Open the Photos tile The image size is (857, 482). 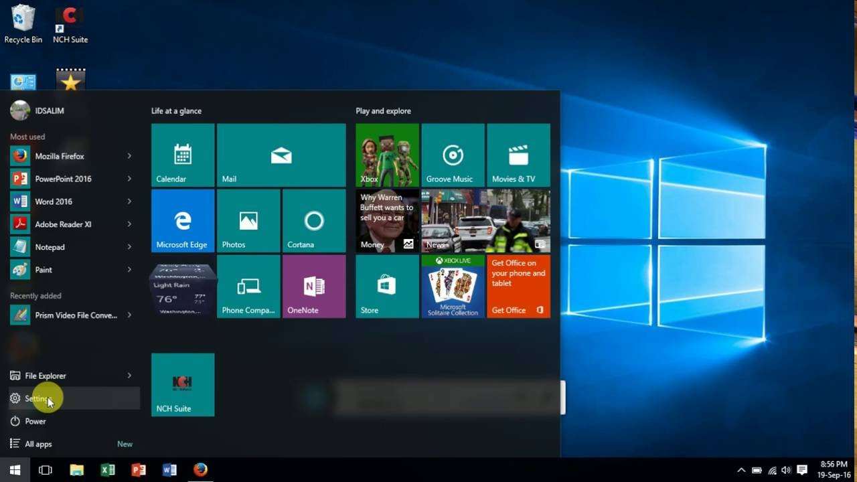248,220
